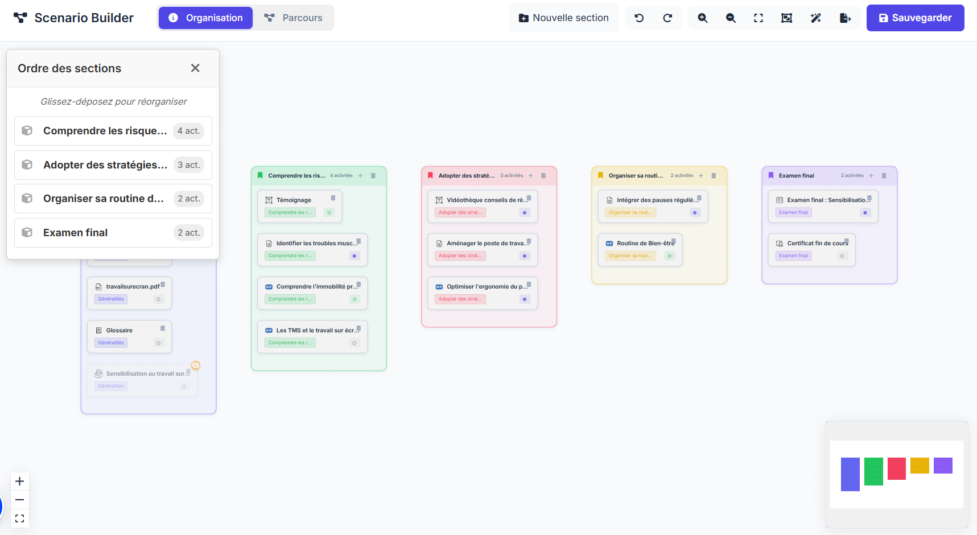Delete the Glossaire activity card
Screen dimensions: 977x535
click(163, 328)
